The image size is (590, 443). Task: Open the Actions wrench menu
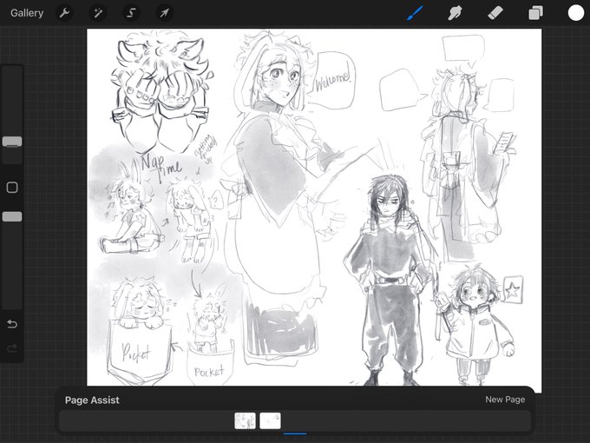click(64, 13)
